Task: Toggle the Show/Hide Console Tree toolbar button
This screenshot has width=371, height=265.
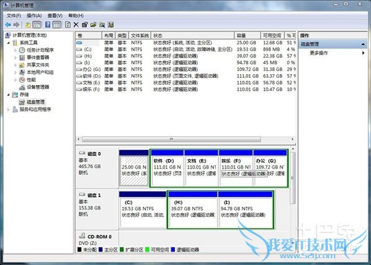Action: [x=36, y=25]
